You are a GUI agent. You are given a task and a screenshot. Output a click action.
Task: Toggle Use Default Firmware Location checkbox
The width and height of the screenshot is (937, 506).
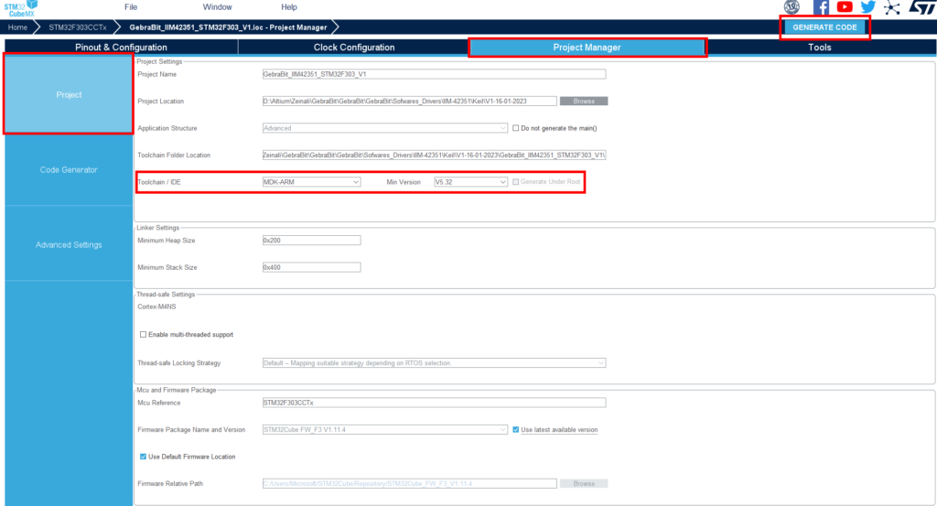[x=143, y=457]
